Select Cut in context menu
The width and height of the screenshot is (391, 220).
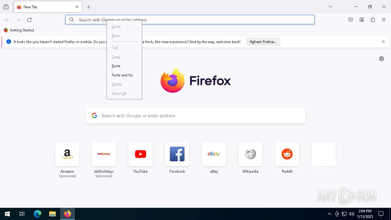124,48
